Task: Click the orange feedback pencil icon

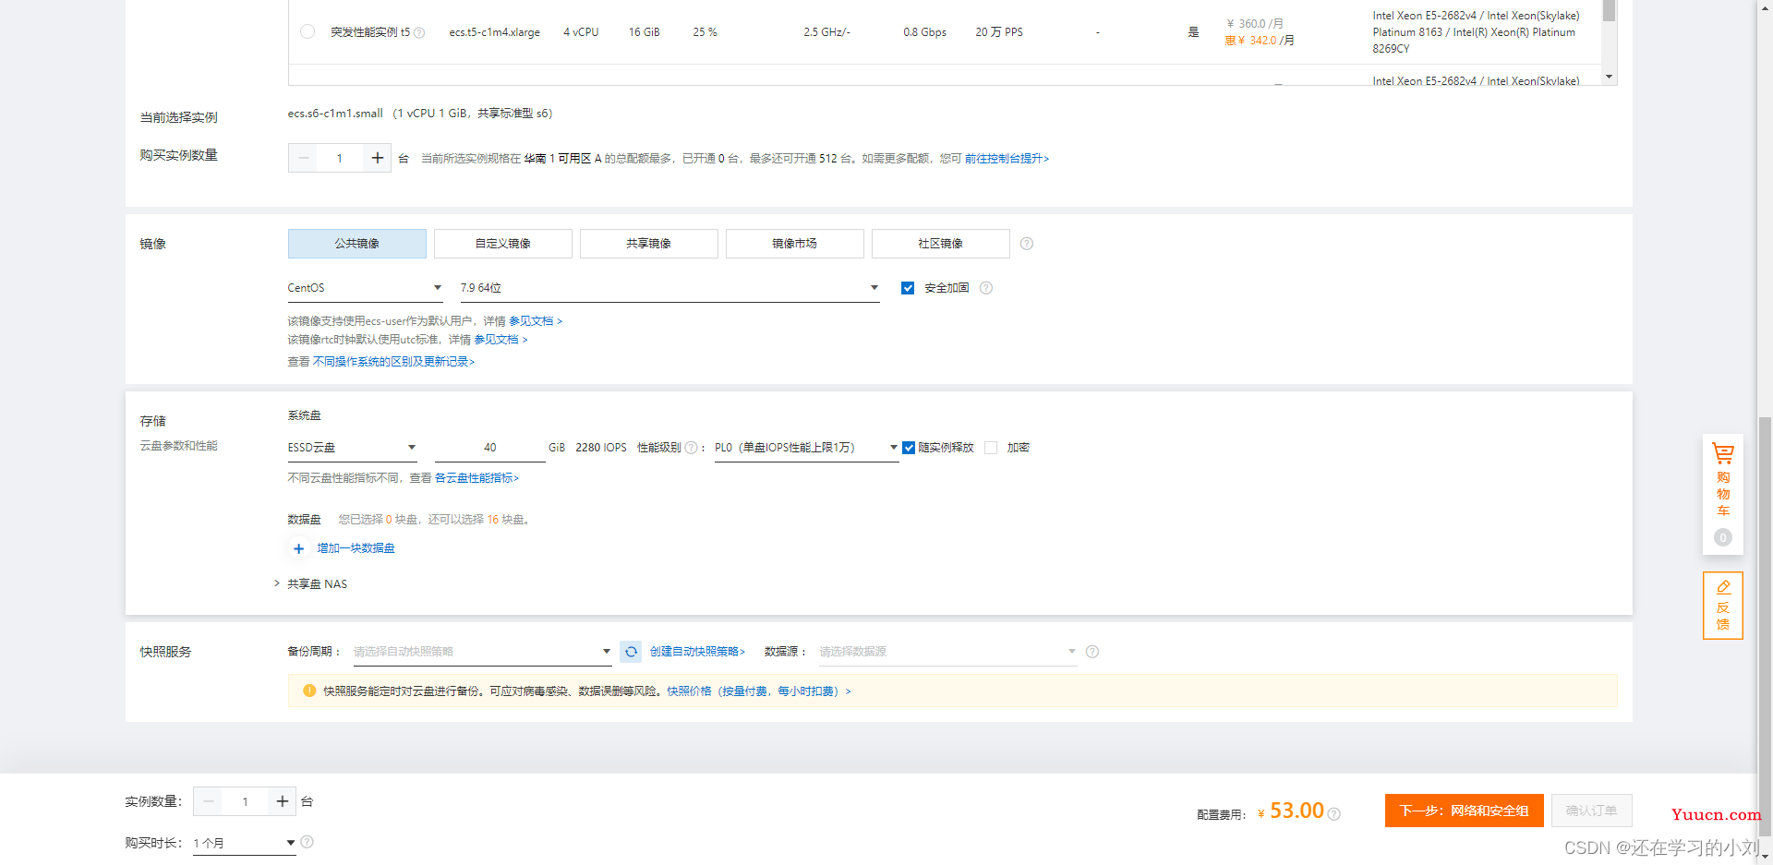Action: tap(1723, 587)
